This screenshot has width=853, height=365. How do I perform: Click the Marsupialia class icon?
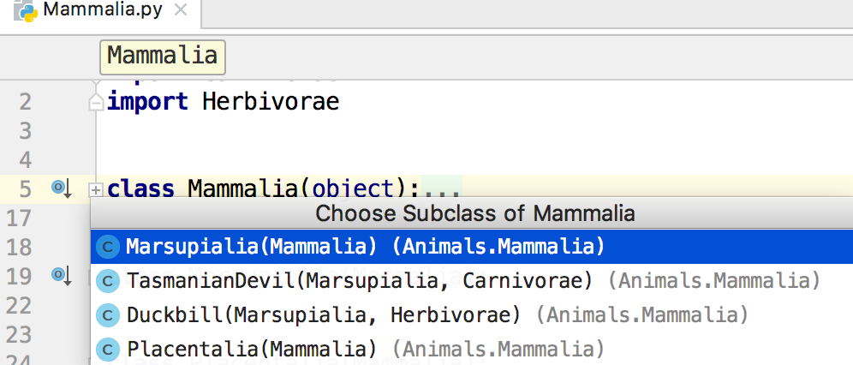pos(107,247)
